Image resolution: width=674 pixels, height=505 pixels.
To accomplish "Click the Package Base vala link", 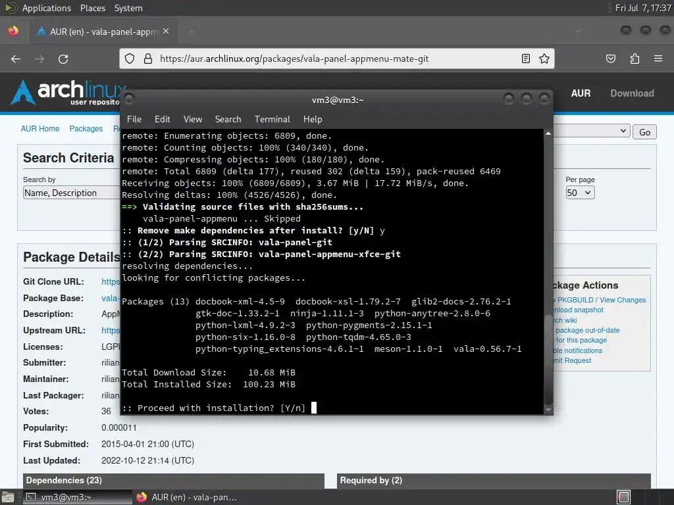I will point(111,298).
